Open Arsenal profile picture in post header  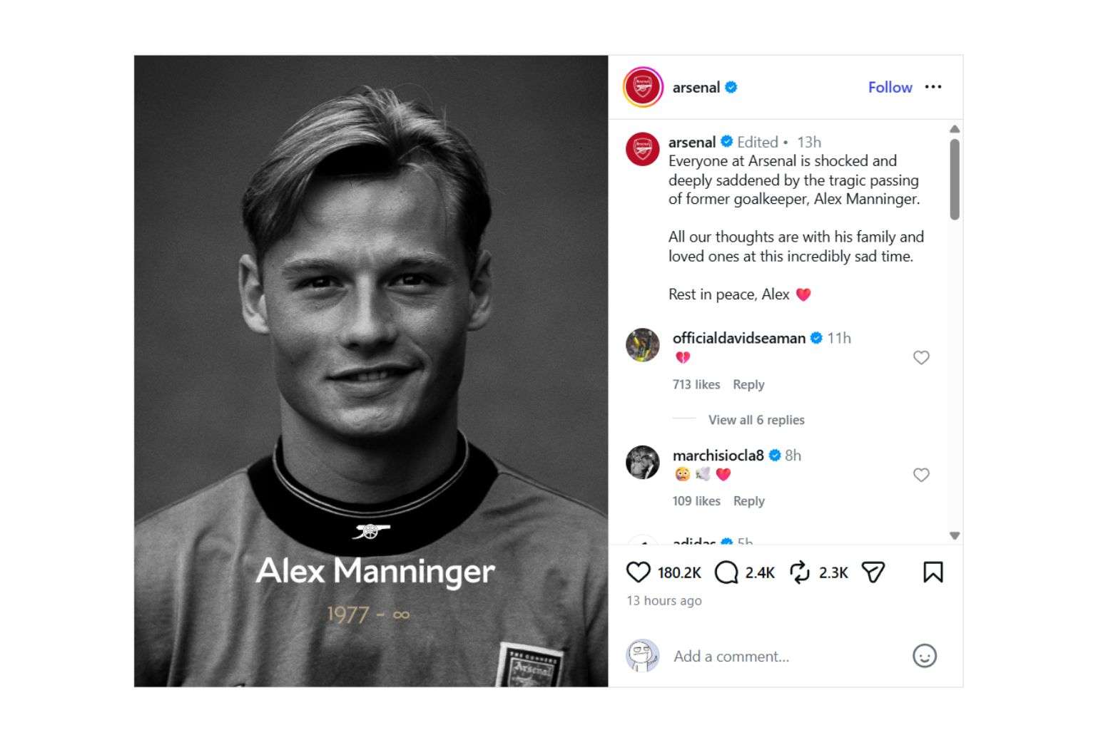coord(643,87)
